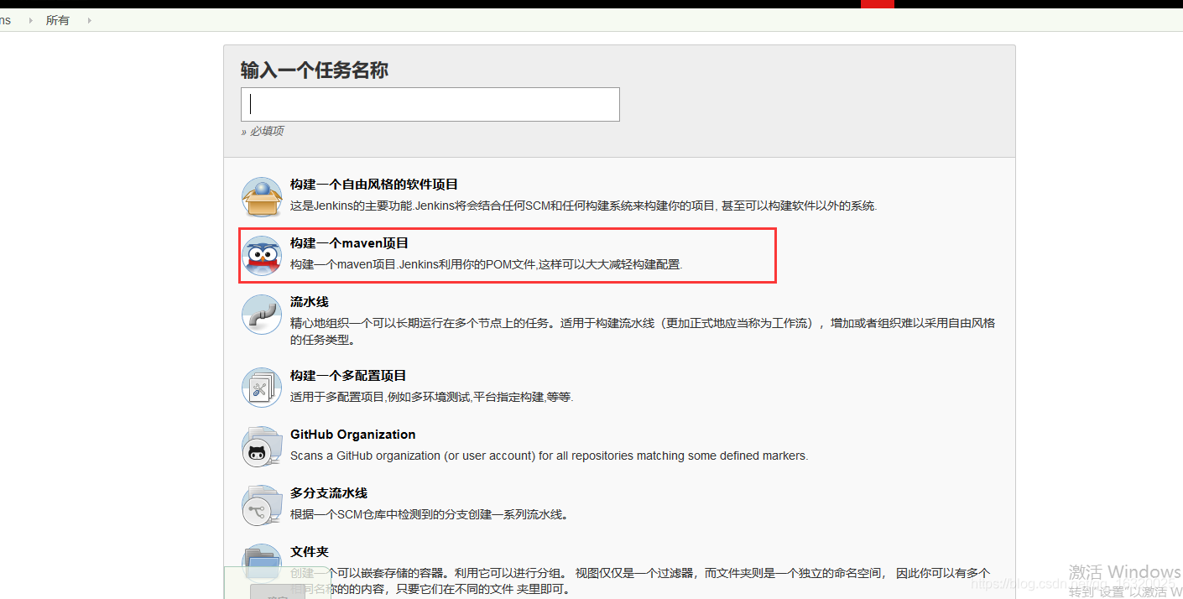Choose '流水线' item title
The width and height of the screenshot is (1183, 599).
click(310, 302)
